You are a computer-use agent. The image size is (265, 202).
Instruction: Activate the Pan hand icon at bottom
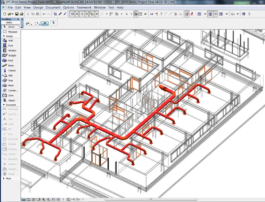tap(53, 199)
